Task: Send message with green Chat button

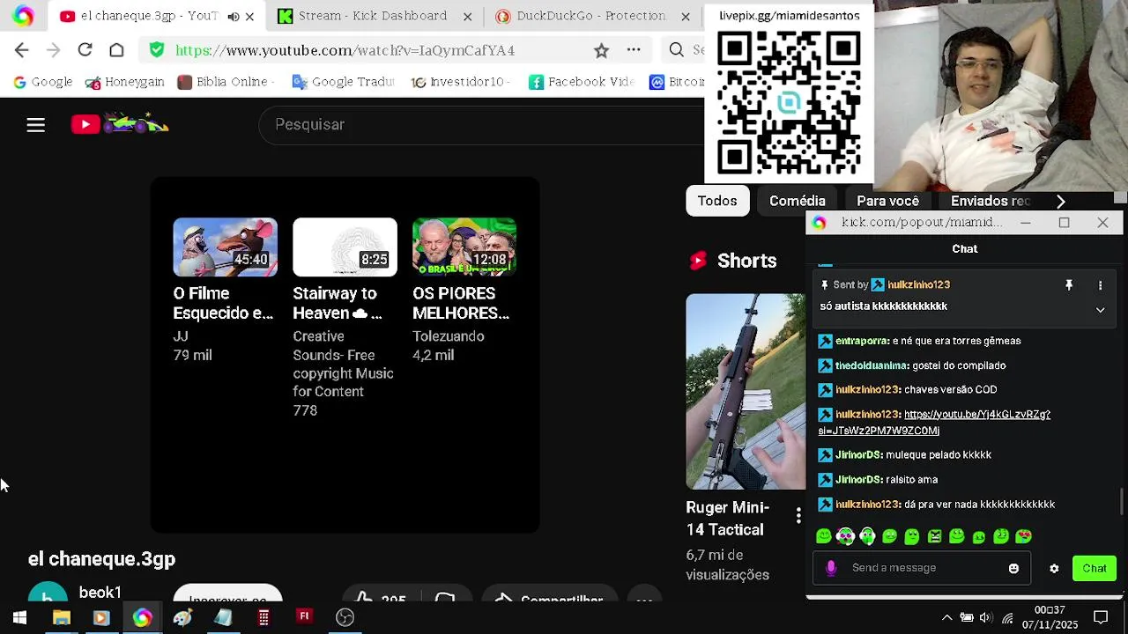Action: [x=1095, y=569]
